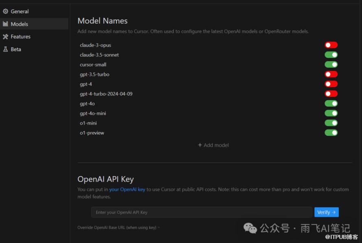This screenshot has height=243, width=362.
Task: Click the Models bar-chart icon
Action: [x=6, y=24]
